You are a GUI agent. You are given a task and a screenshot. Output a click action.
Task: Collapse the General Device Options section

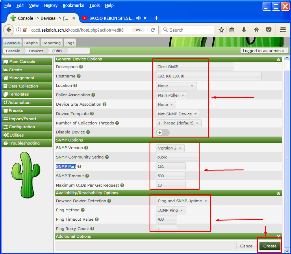coord(278,60)
